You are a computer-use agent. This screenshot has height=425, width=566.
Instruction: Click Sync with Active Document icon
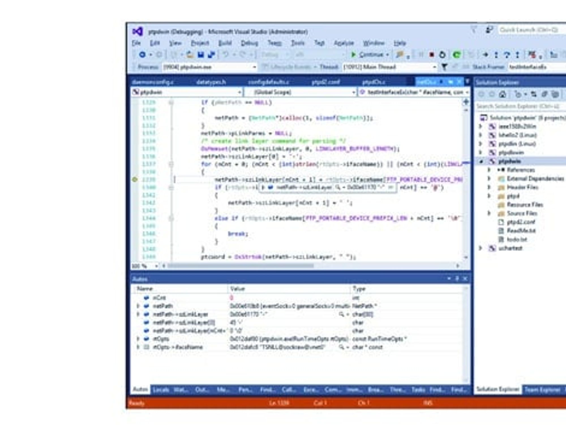point(534,94)
